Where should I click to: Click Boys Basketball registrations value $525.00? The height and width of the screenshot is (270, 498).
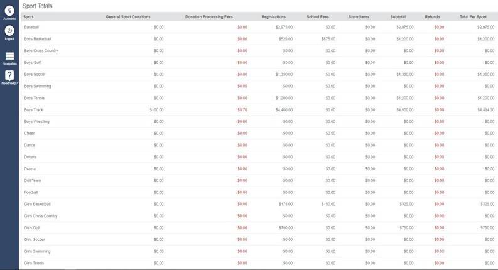(286, 39)
